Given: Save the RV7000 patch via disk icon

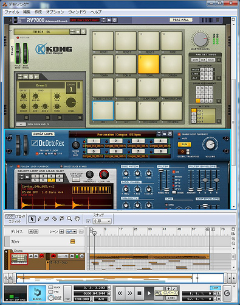Looking at the screenshot, I should (x=114, y=20).
